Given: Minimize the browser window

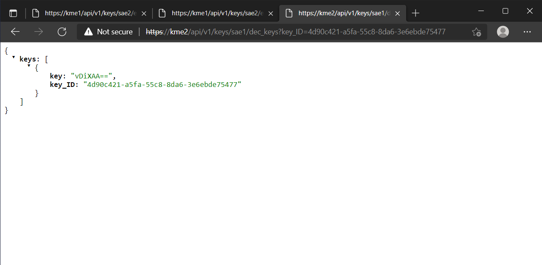Looking at the screenshot, I should (481, 11).
